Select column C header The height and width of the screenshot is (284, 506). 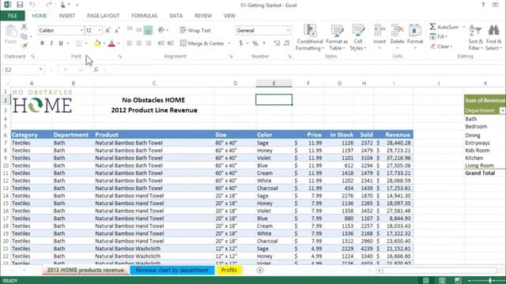click(x=154, y=84)
